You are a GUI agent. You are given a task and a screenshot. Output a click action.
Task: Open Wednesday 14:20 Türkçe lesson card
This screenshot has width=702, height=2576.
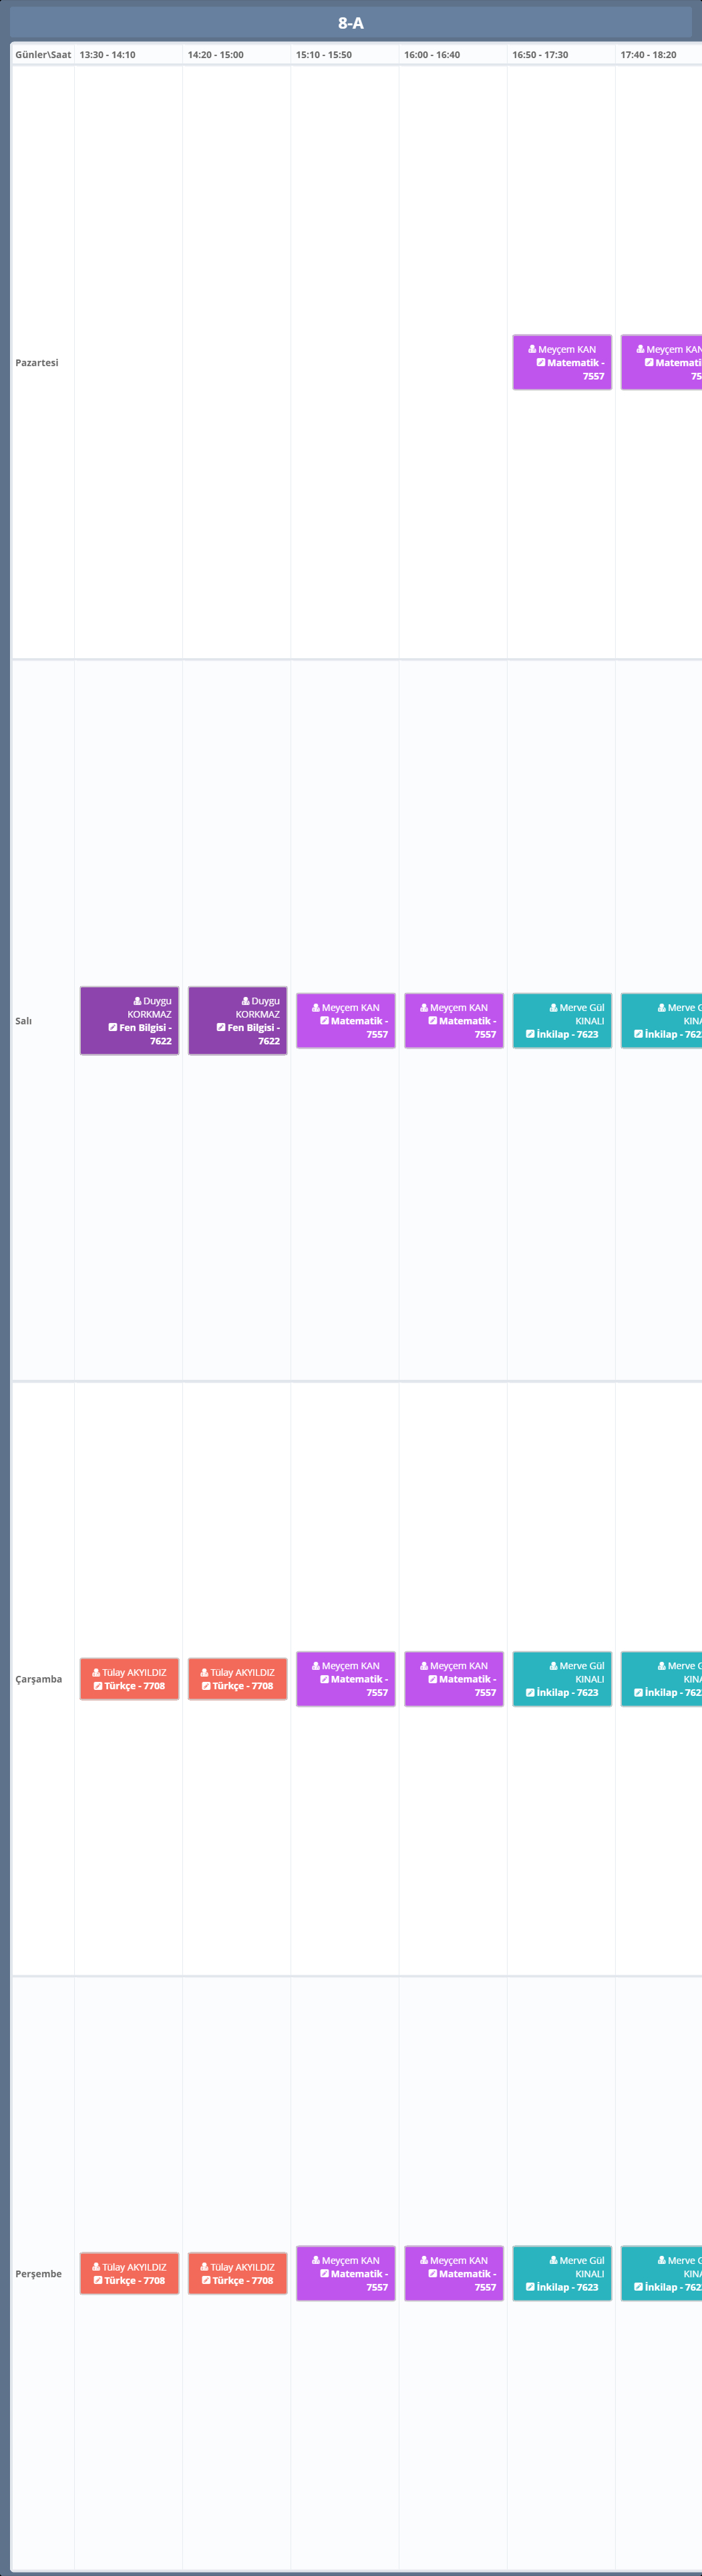tap(237, 1679)
